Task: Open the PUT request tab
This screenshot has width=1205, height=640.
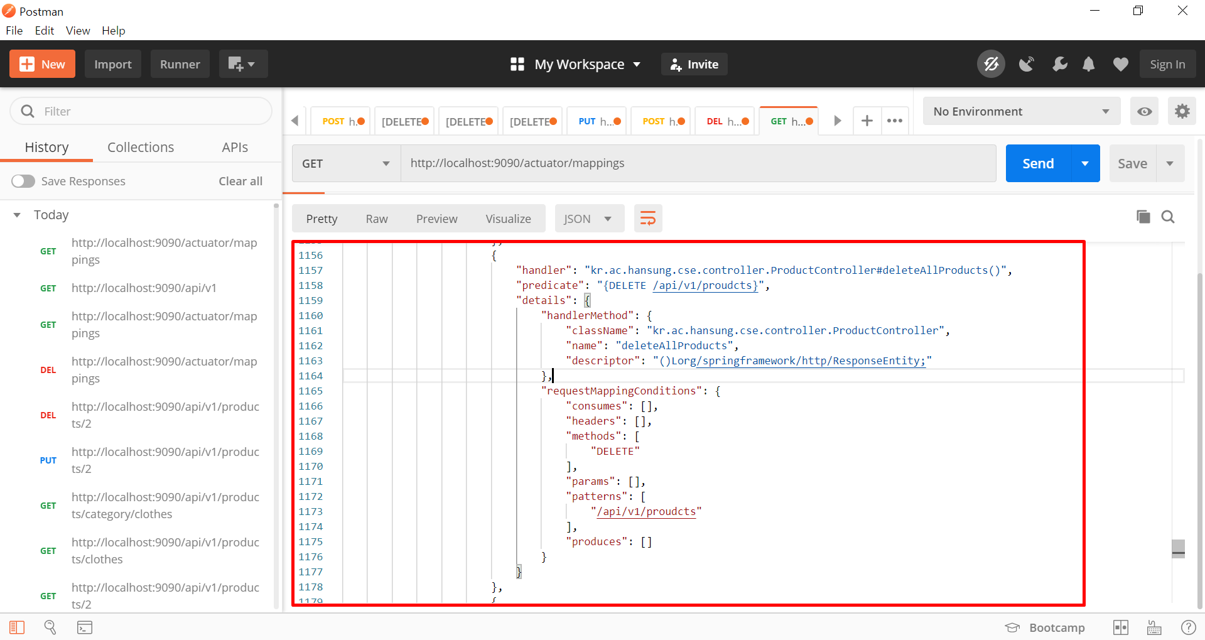Action: click(597, 121)
